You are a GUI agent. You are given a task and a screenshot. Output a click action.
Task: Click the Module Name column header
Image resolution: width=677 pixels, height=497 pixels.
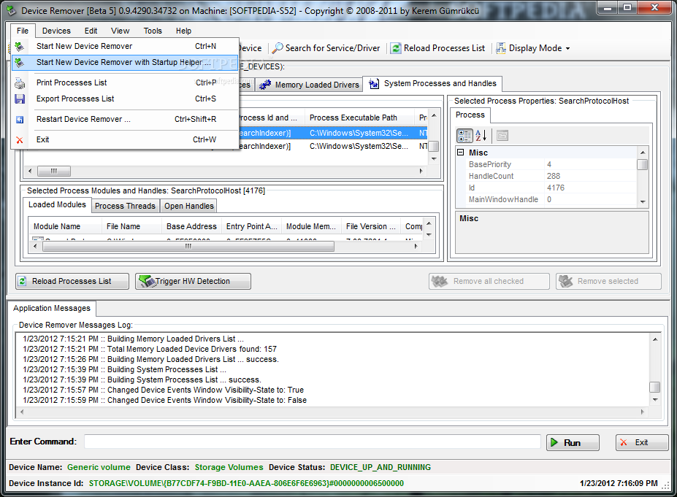(x=65, y=226)
